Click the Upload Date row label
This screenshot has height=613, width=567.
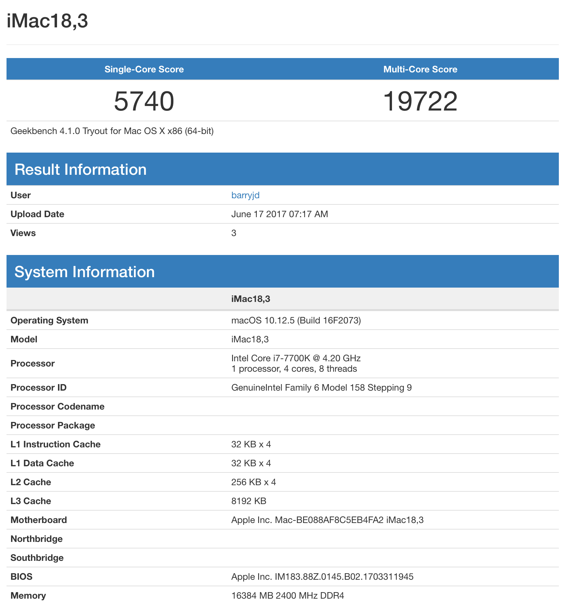point(37,214)
